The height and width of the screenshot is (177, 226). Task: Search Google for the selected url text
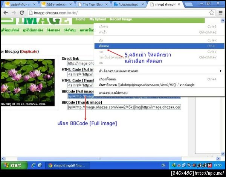159,85
